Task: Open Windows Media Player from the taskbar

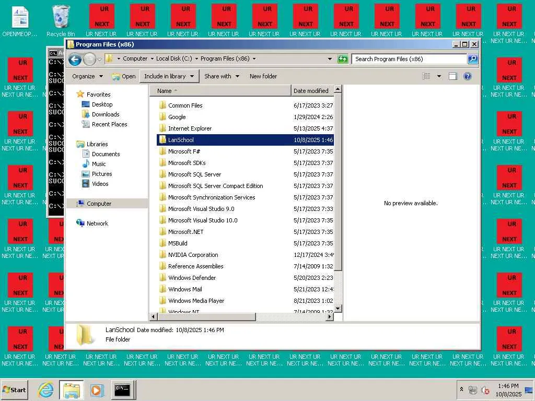Action: (97, 390)
